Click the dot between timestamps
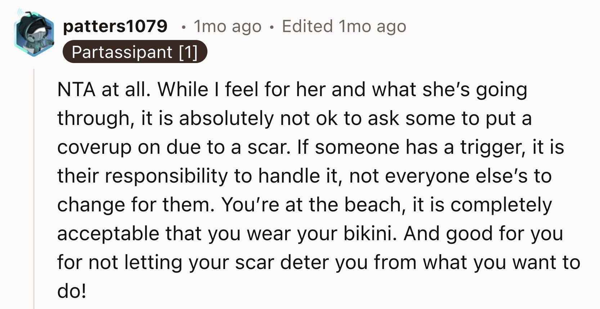Image resolution: width=600 pixels, height=309 pixels. [x=272, y=27]
